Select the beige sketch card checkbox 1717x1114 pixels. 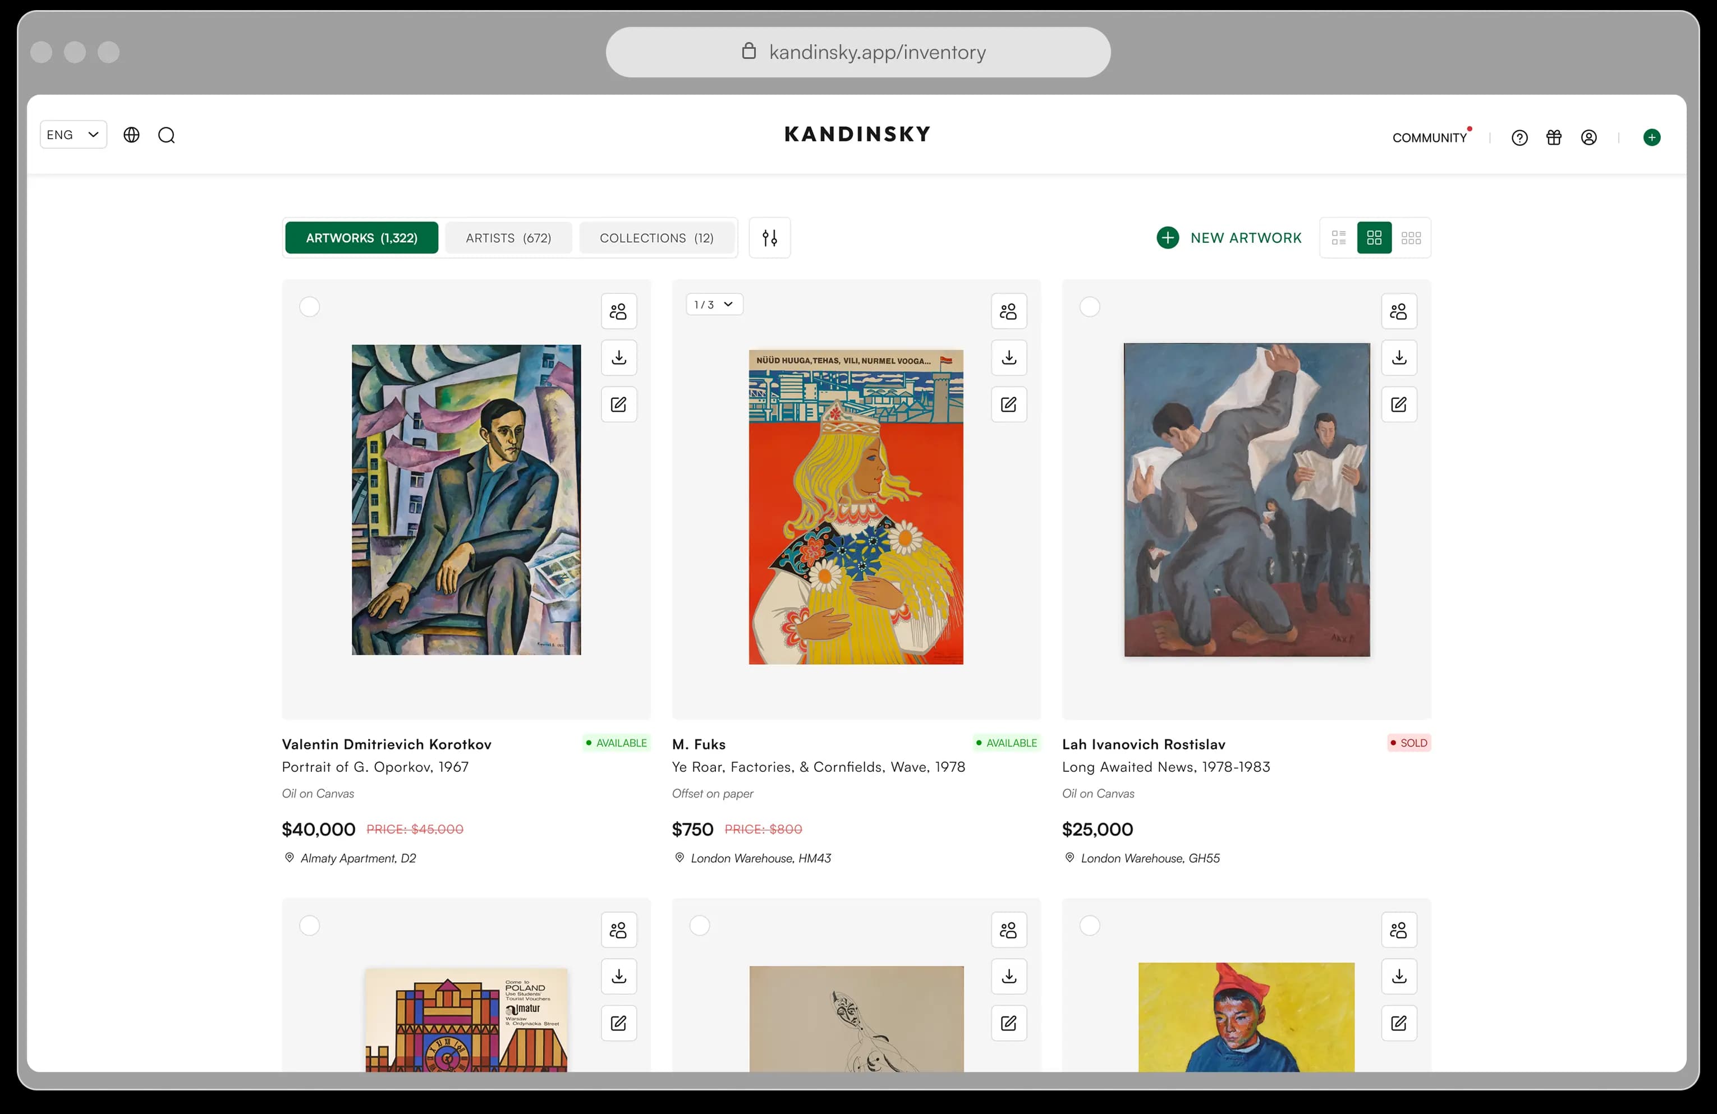[700, 926]
